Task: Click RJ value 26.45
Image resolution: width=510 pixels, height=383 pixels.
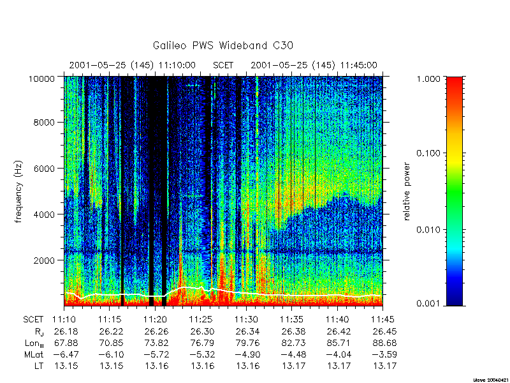Action: pos(385,331)
